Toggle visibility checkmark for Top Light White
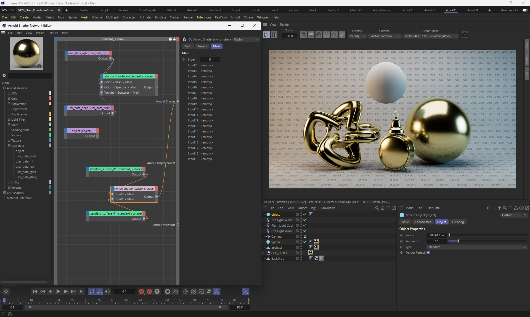The image size is (530, 317). pyautogui.click(x=305, y=220)
